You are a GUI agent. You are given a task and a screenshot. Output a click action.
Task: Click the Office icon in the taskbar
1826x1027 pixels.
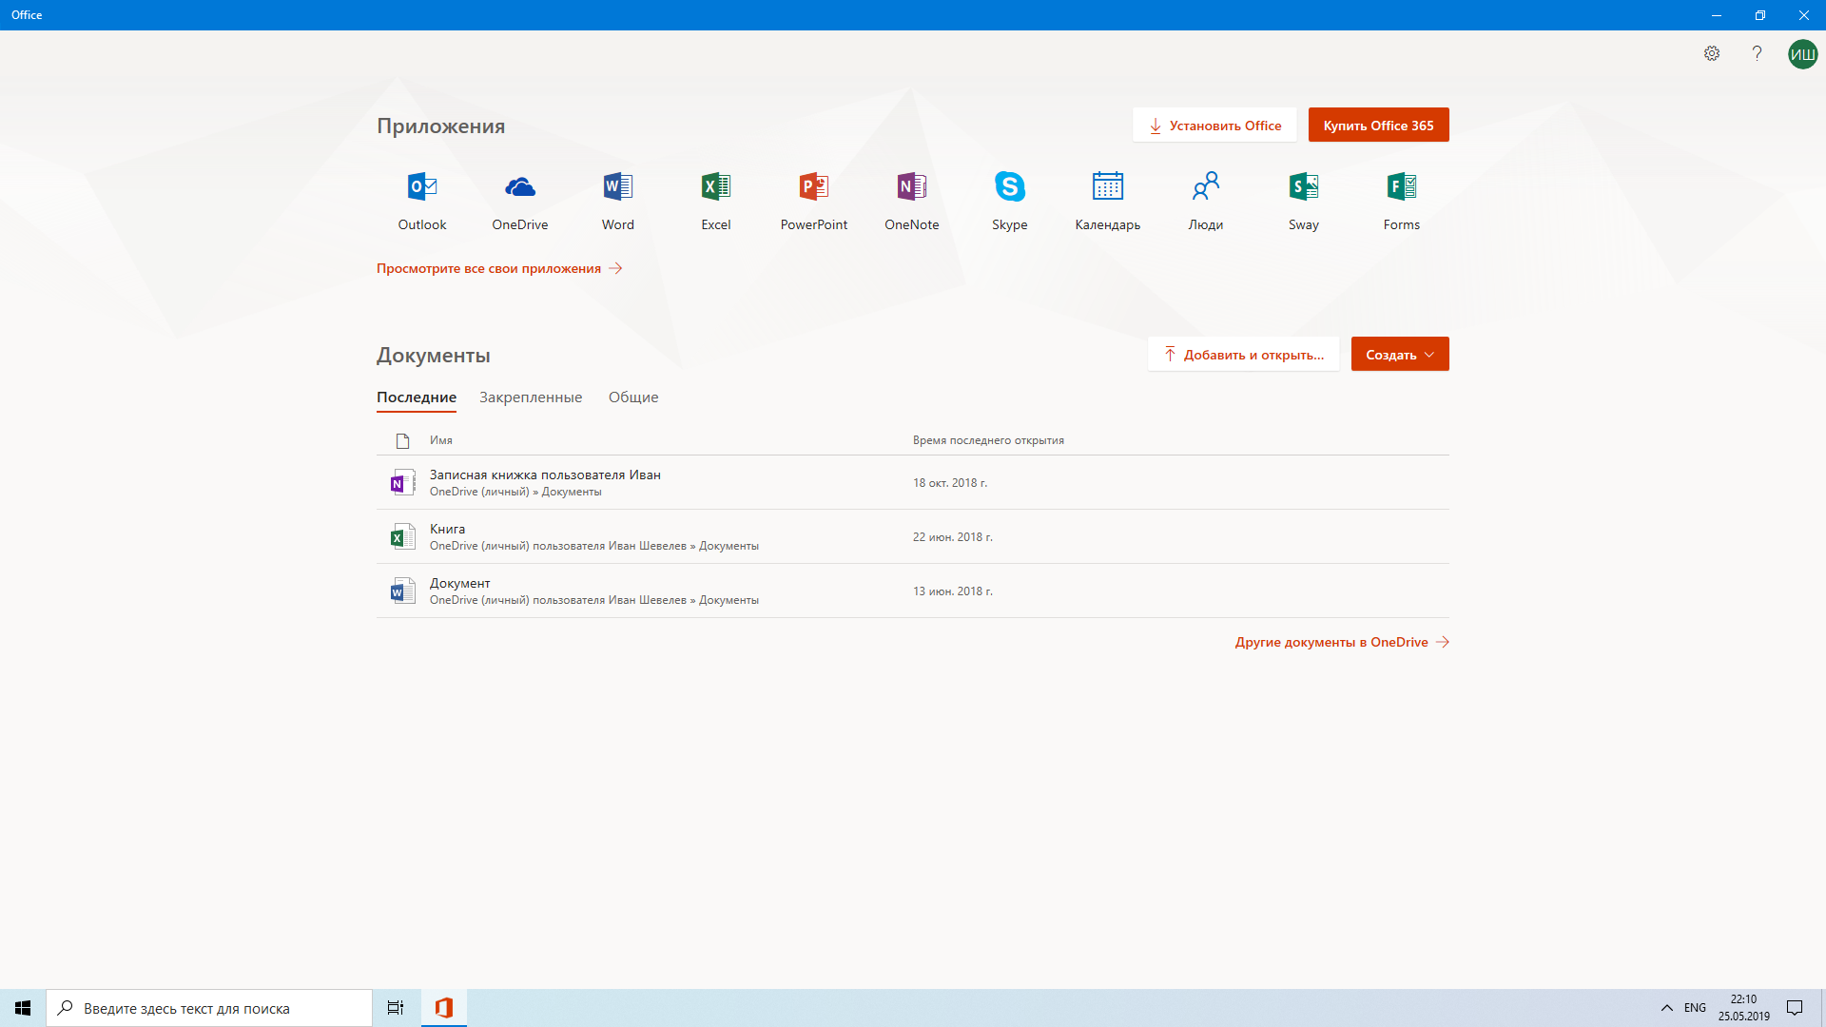(444, 1008)
